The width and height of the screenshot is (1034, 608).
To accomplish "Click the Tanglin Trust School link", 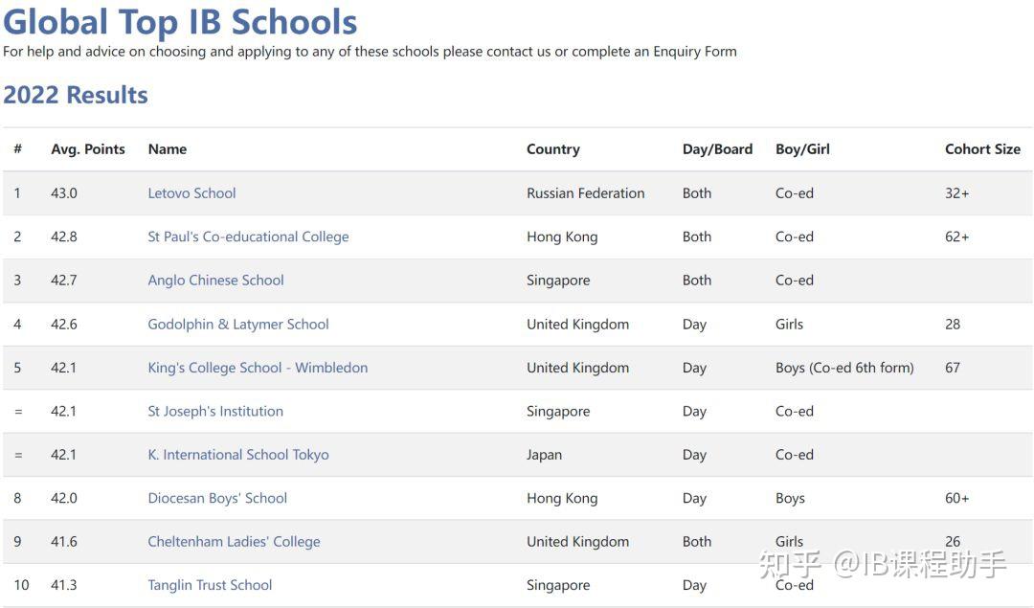I will coord(210,585).
